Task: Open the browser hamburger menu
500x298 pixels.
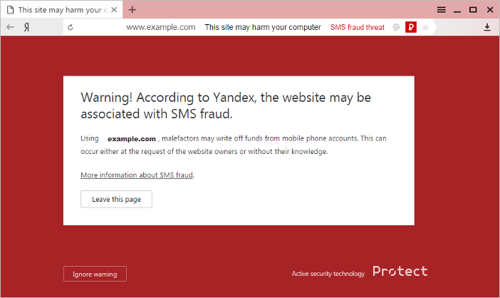Action: click(442, 10)
